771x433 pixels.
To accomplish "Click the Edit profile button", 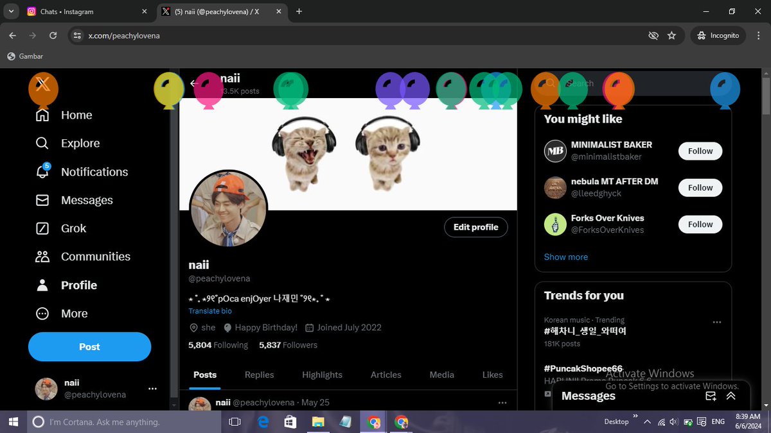I will [476, 227].
